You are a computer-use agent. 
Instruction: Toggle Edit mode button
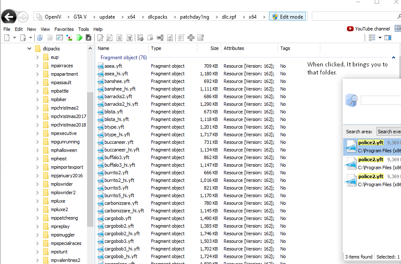287,17
